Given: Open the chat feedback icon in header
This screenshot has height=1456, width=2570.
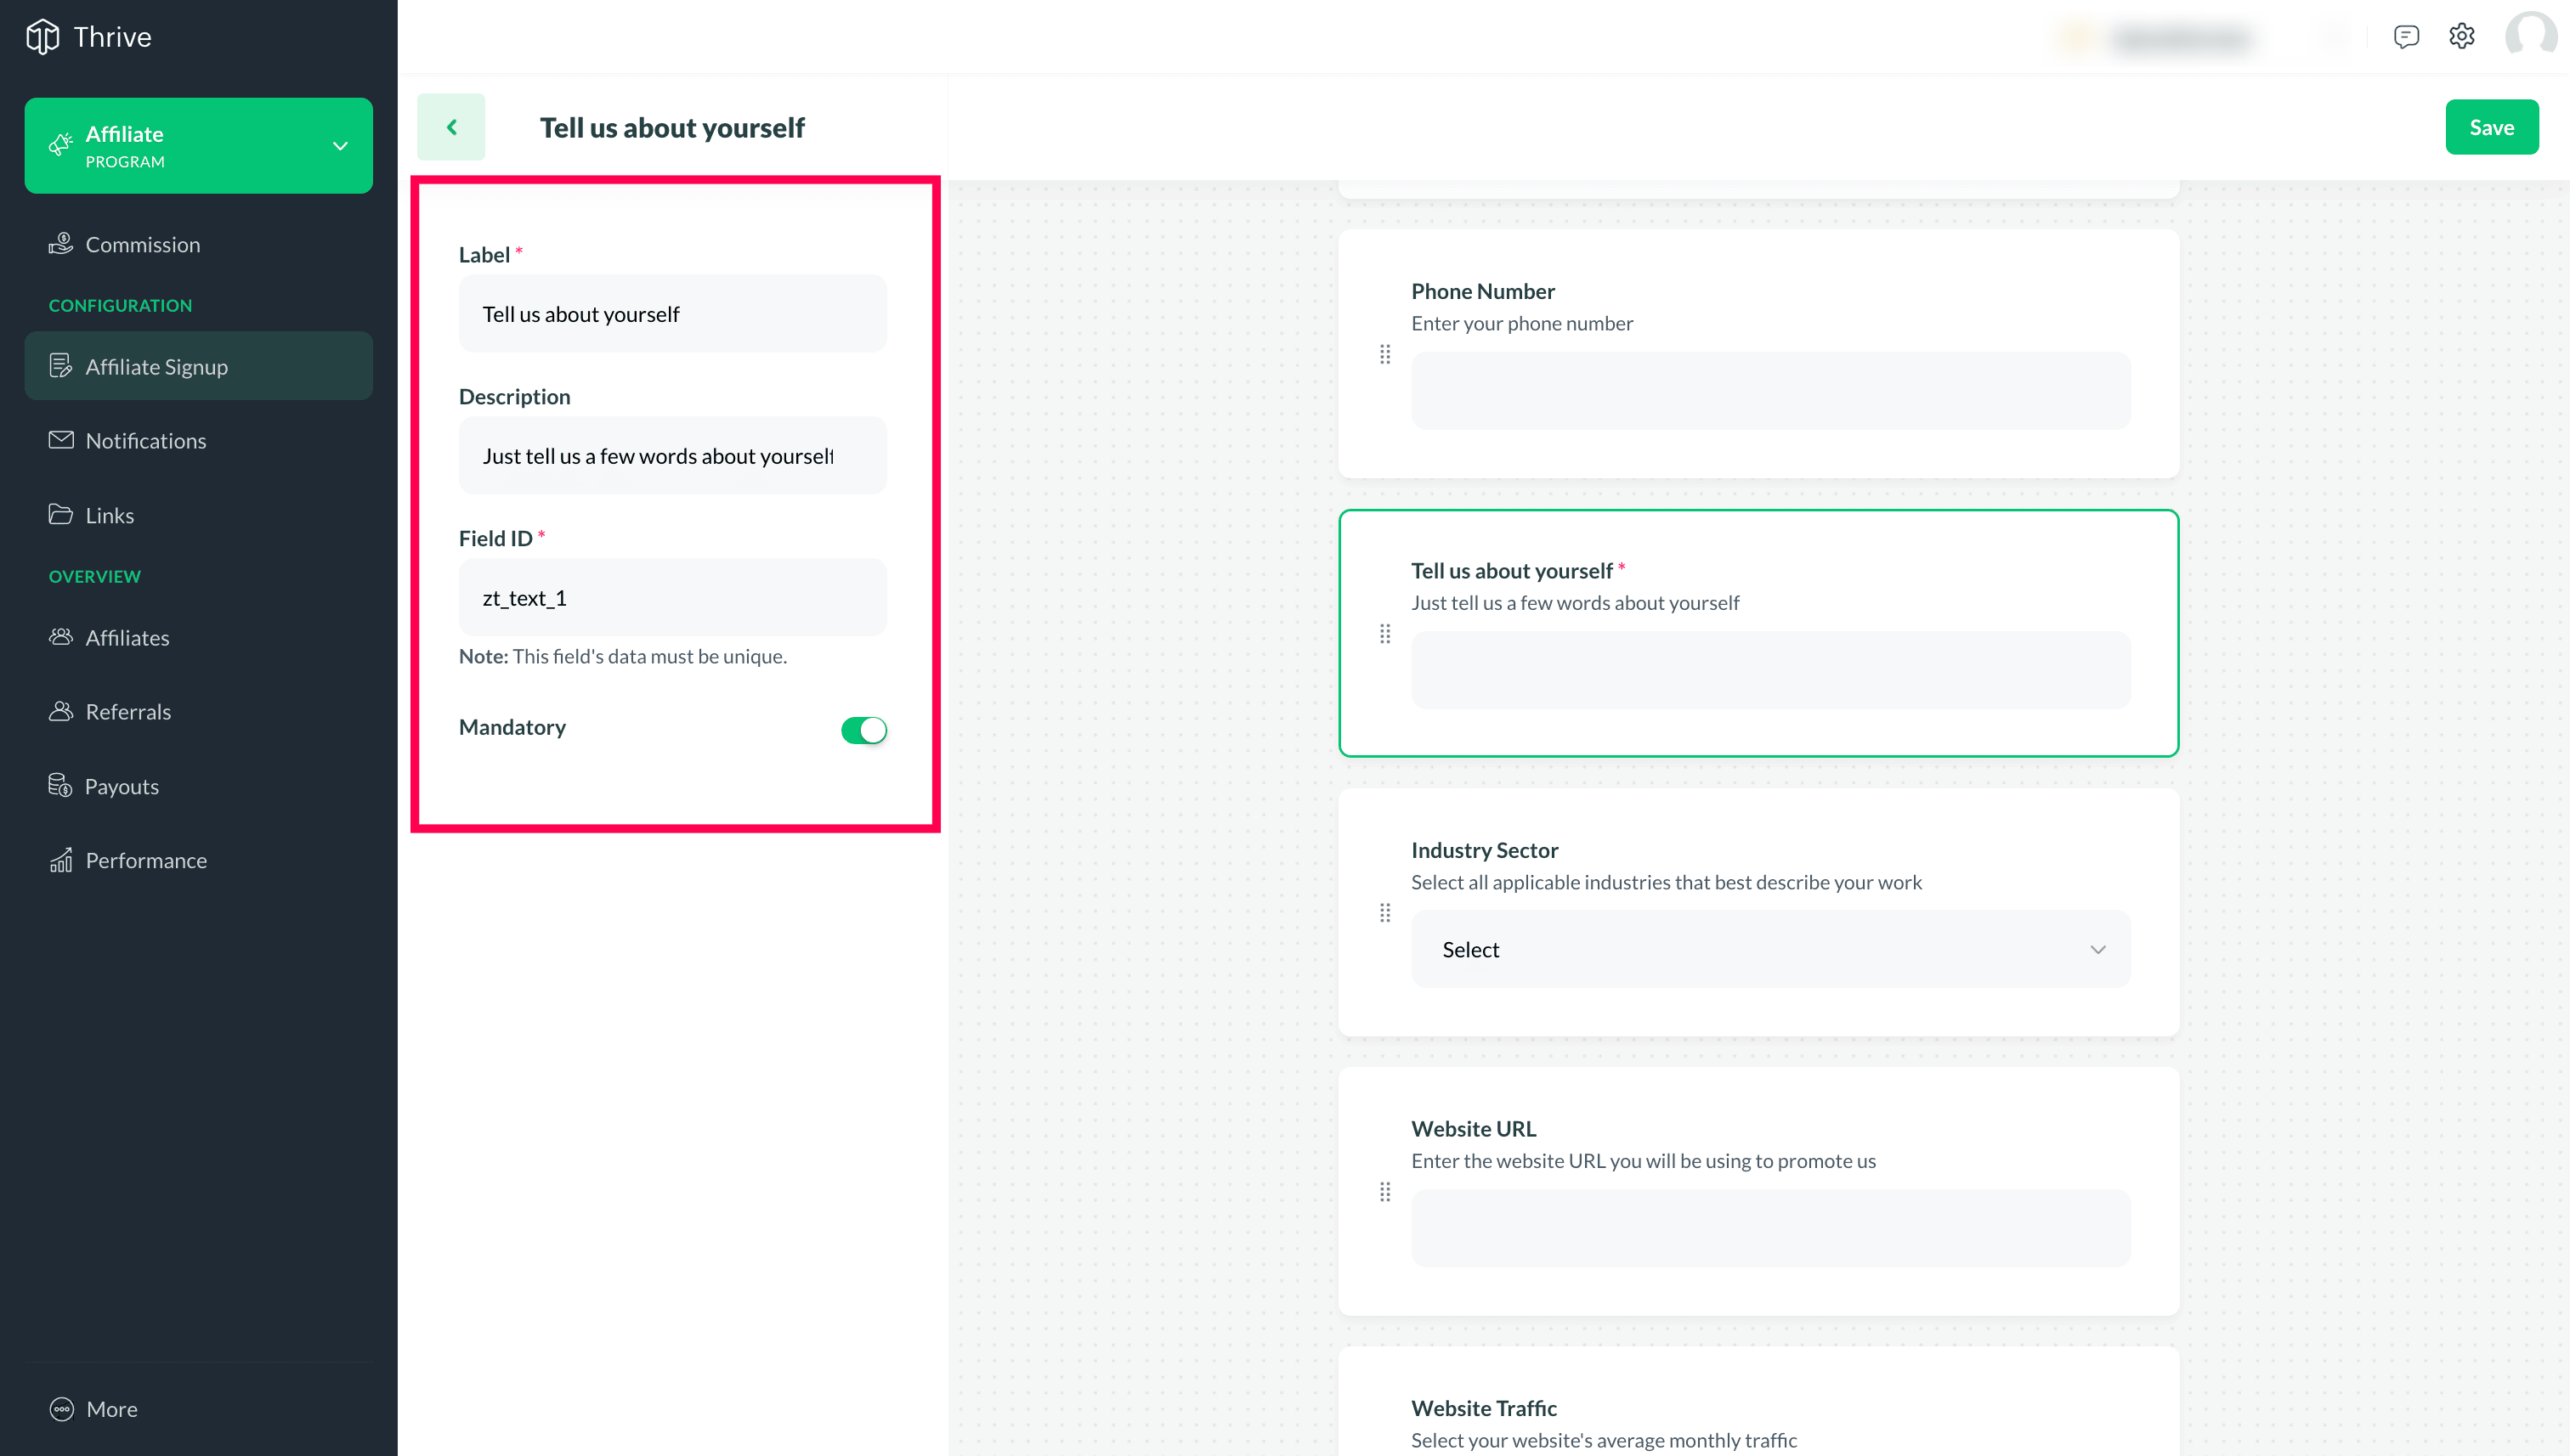Looking at the screenshot, I should tap(2405, 37).
